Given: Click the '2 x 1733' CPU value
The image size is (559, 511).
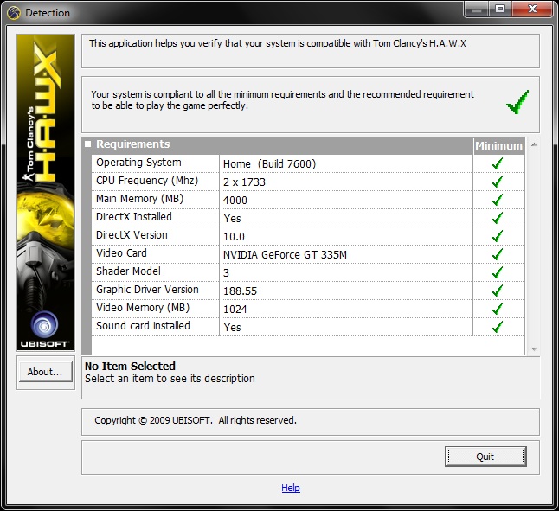Looking at the screenshot, I should (x=244, y=182).
